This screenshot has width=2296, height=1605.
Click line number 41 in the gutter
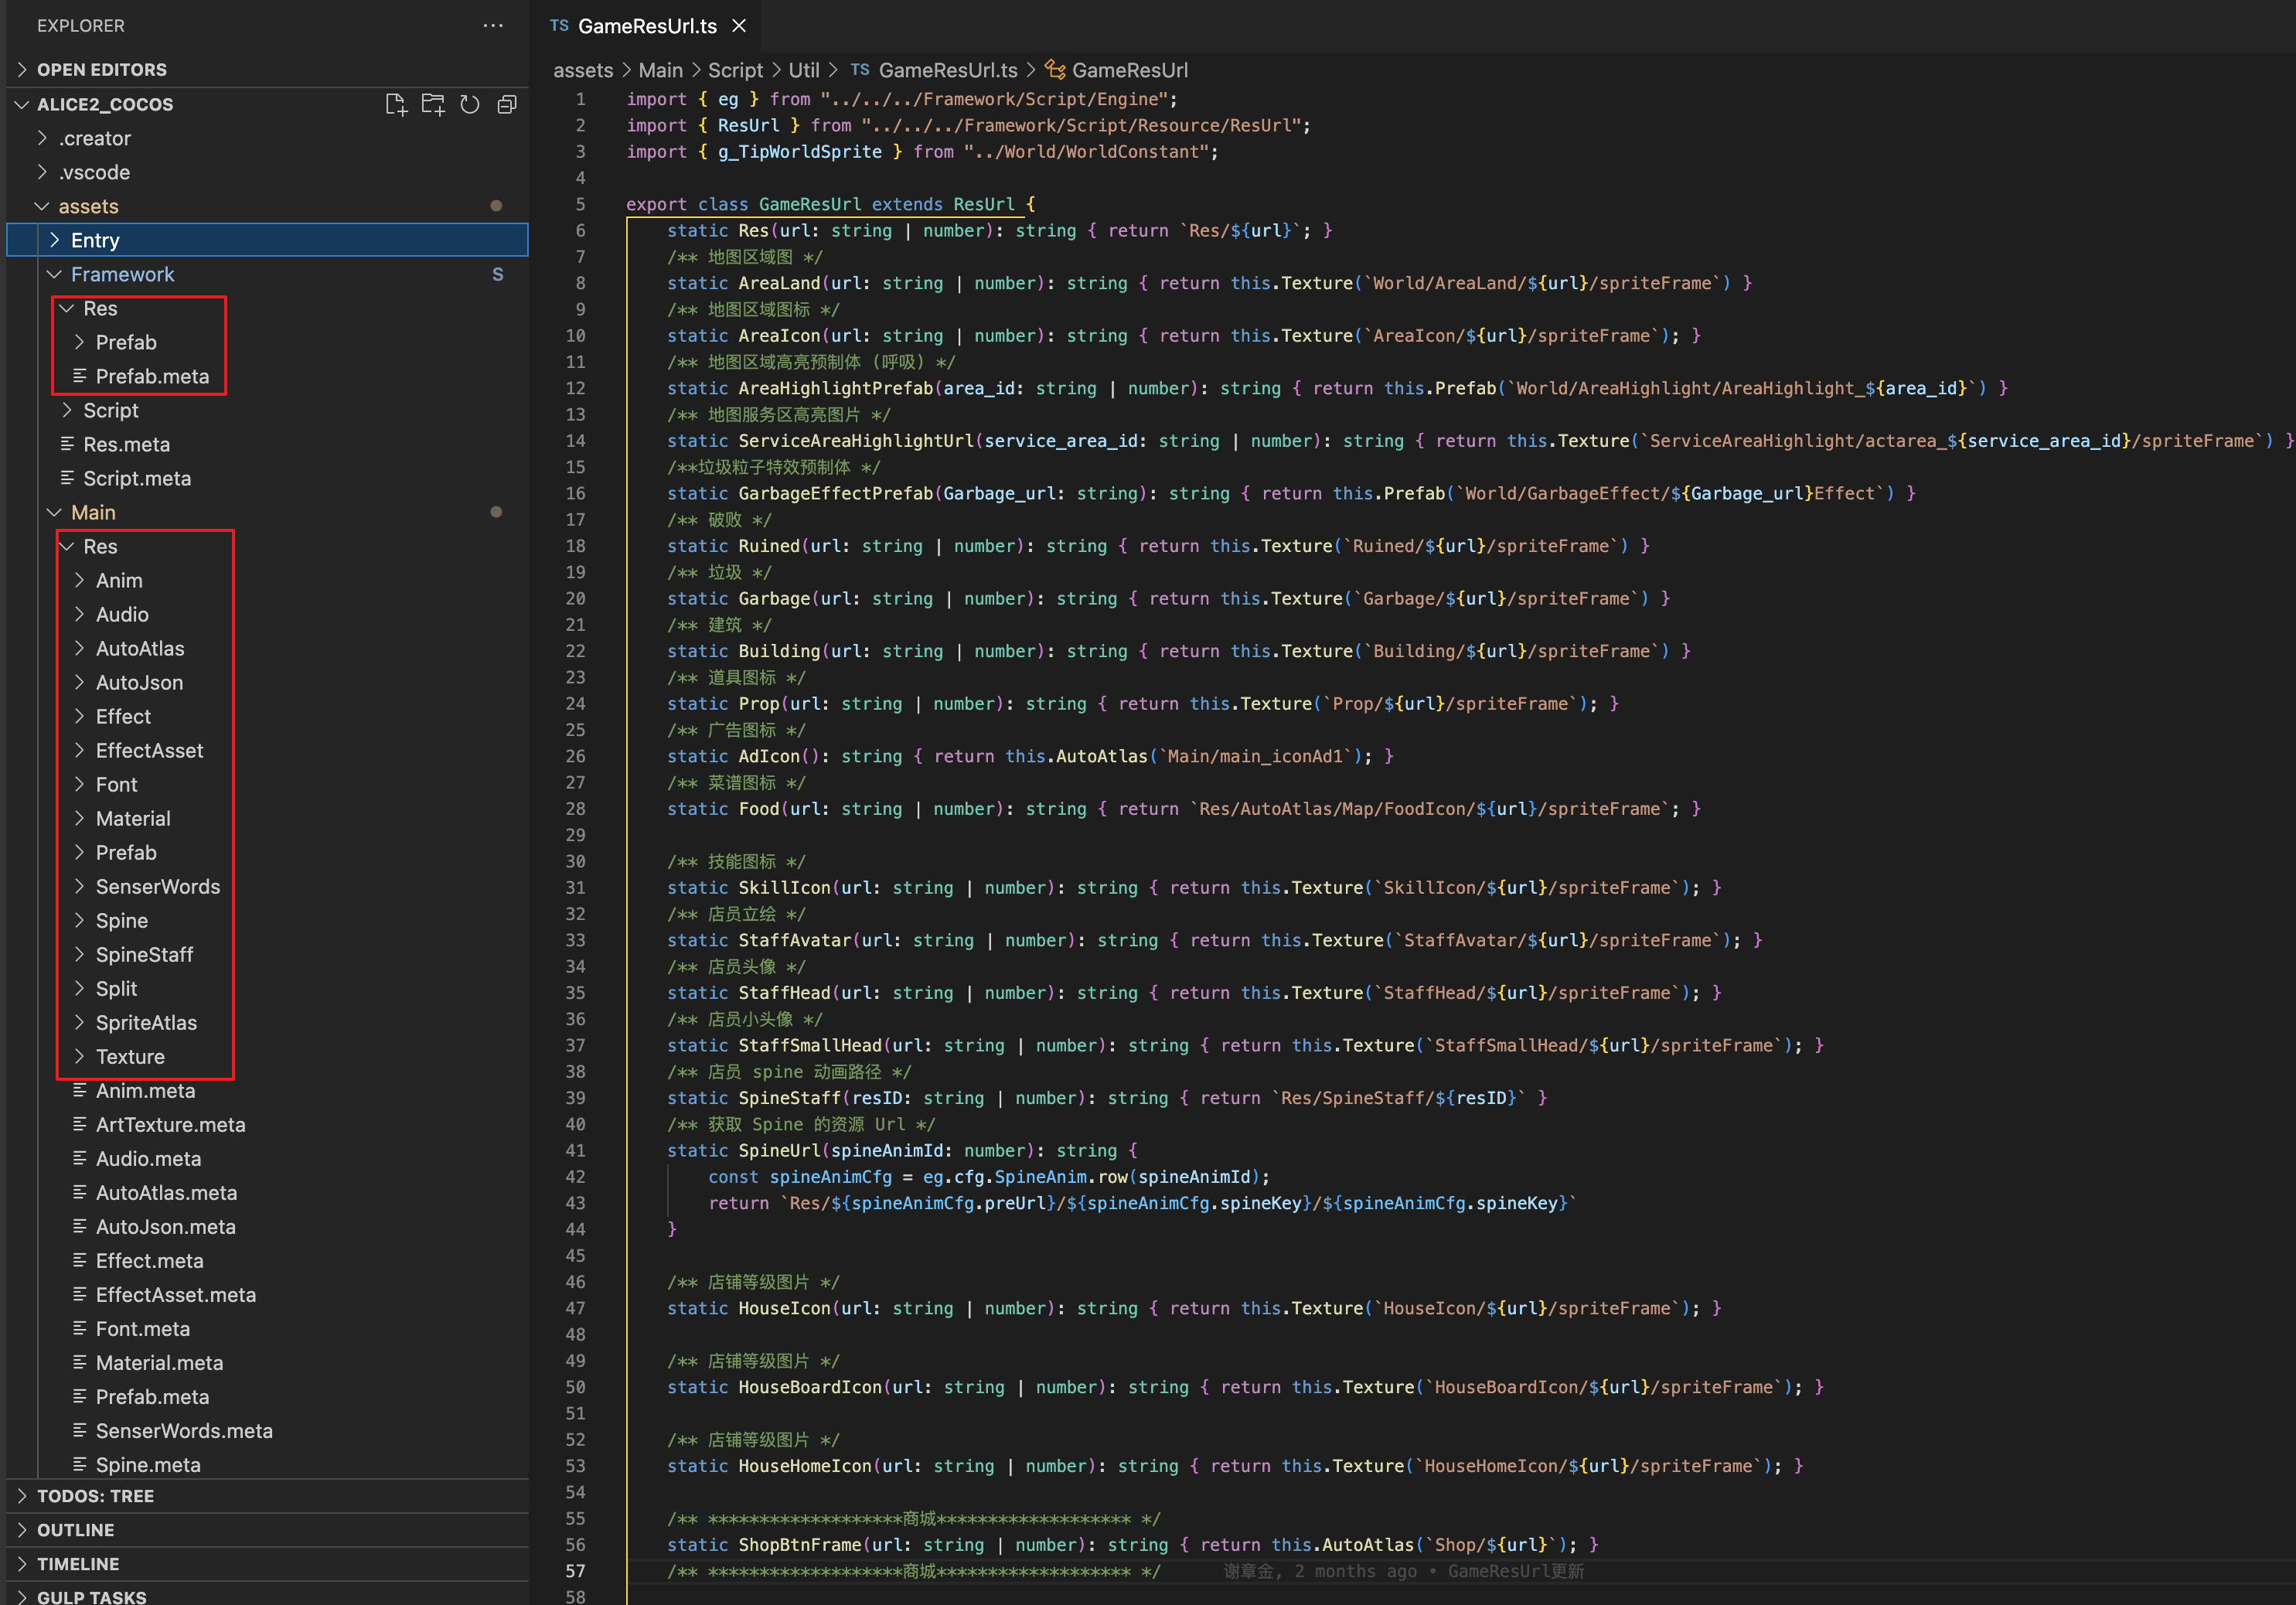575,1150
